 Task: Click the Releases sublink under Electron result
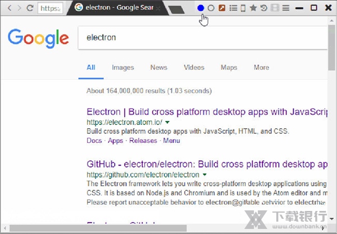[143, 141]
